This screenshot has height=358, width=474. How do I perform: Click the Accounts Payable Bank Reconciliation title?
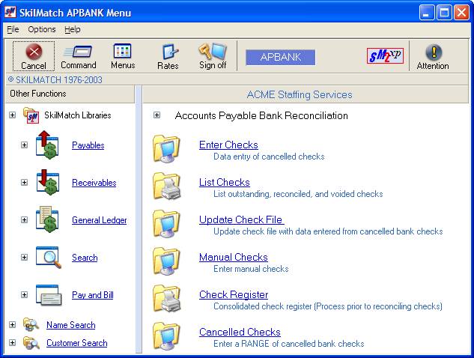(261, 115)
